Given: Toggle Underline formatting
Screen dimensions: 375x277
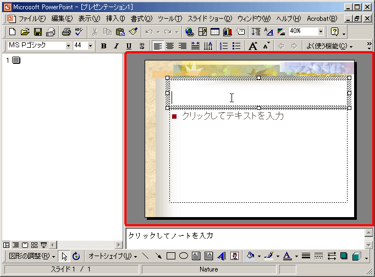Looking at the screenshot, I should (129, 46).
